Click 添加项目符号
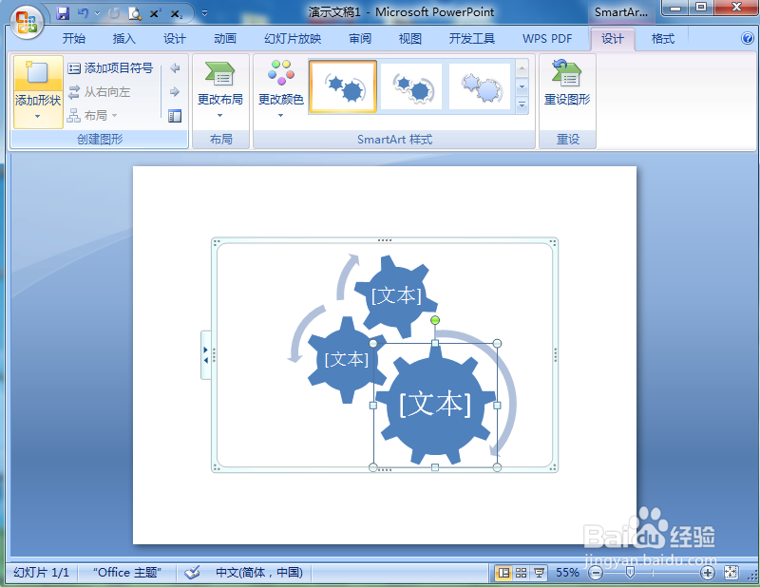This screenshot has width=760, height=587. coord(110,68)
